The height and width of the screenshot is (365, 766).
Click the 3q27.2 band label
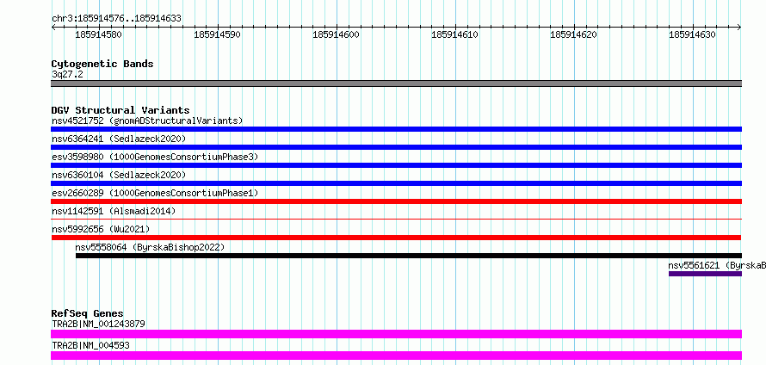tap(67, 74)
